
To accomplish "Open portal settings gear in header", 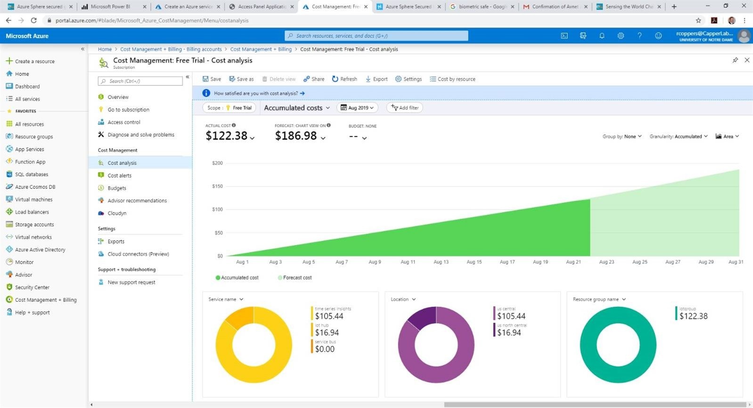I will (x=621, y=36).
